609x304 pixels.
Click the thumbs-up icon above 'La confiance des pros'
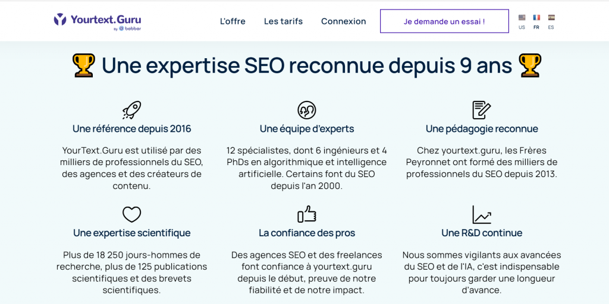307,214
